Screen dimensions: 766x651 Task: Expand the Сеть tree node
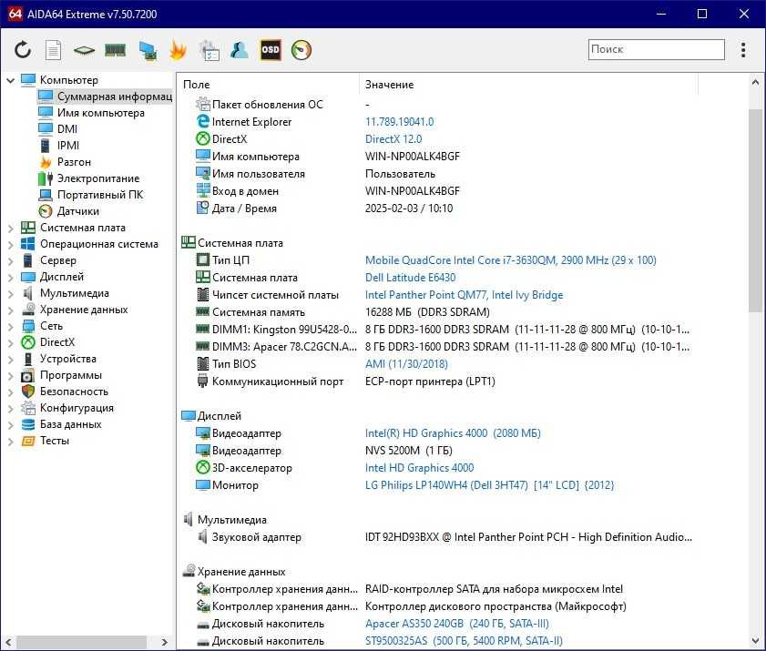pos(10,326)
